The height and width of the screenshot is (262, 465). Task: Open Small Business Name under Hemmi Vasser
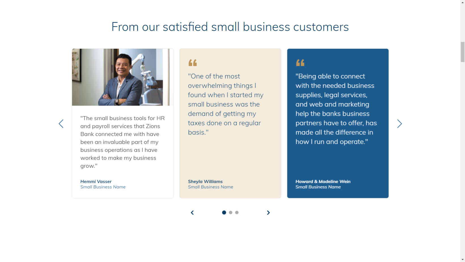tap(103, 187)
